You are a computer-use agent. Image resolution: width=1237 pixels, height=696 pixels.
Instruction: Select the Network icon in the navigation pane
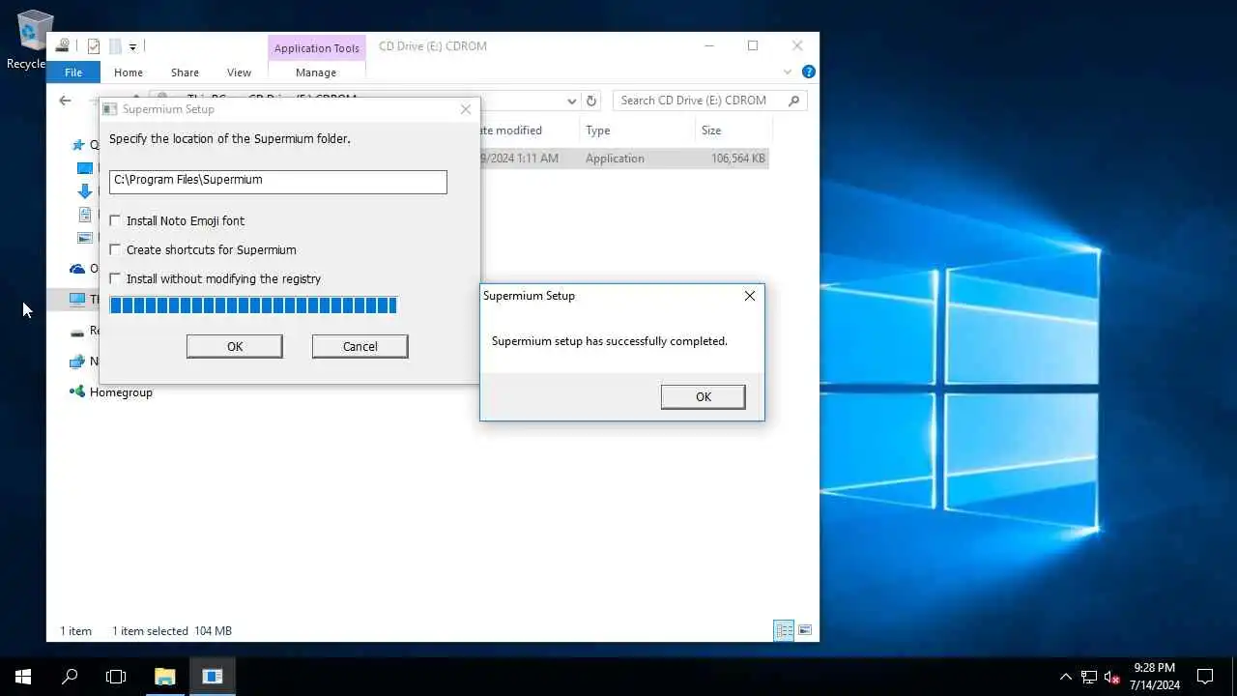pos(77,362)
